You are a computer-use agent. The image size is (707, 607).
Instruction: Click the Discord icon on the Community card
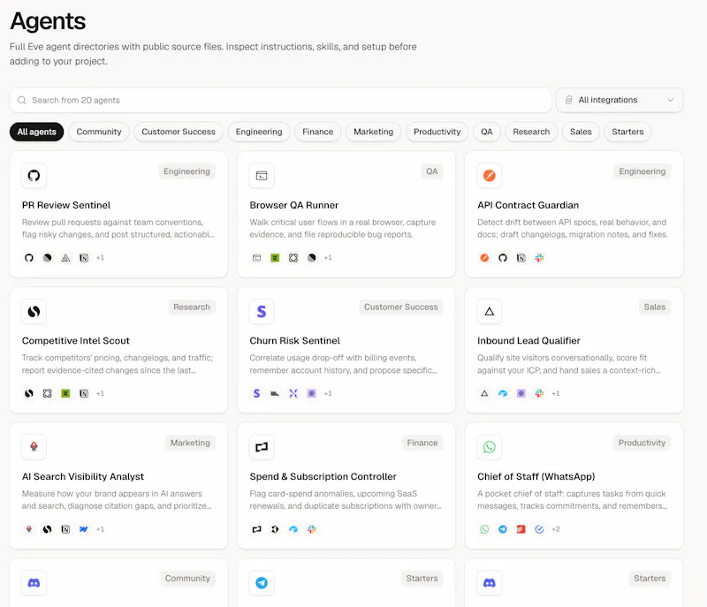(x=34, y=582)
